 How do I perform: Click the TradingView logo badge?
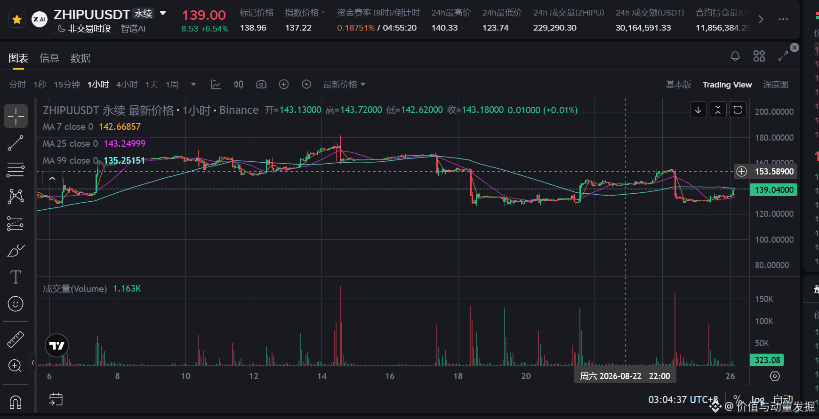click(x=57, y=346)
